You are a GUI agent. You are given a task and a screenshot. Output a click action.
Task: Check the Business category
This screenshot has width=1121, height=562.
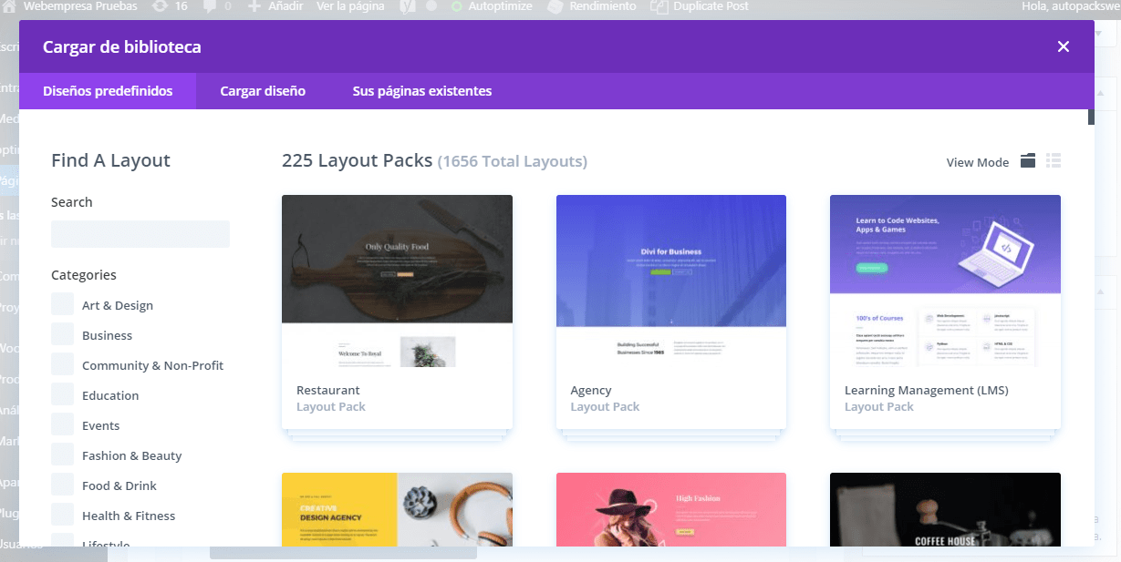[62, 335]
